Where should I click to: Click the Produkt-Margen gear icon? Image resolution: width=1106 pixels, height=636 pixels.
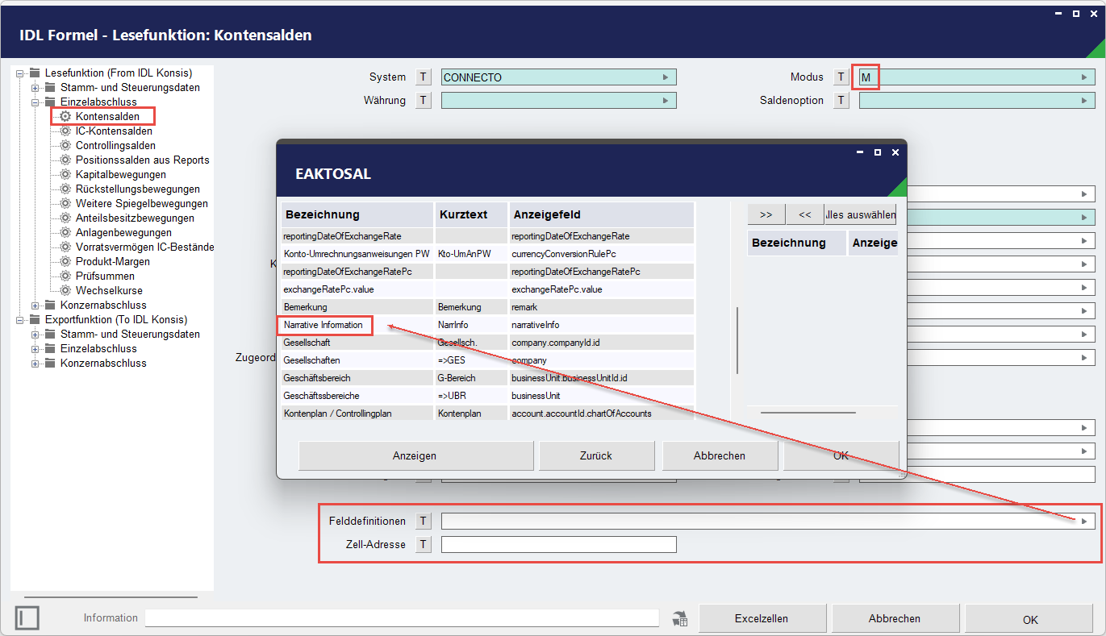(65, 262)
